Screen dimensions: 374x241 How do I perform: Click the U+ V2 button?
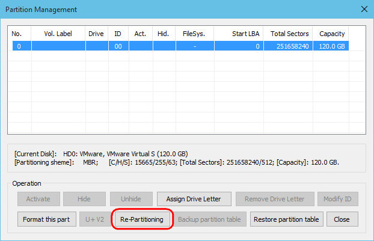click(x=95, y=219)
